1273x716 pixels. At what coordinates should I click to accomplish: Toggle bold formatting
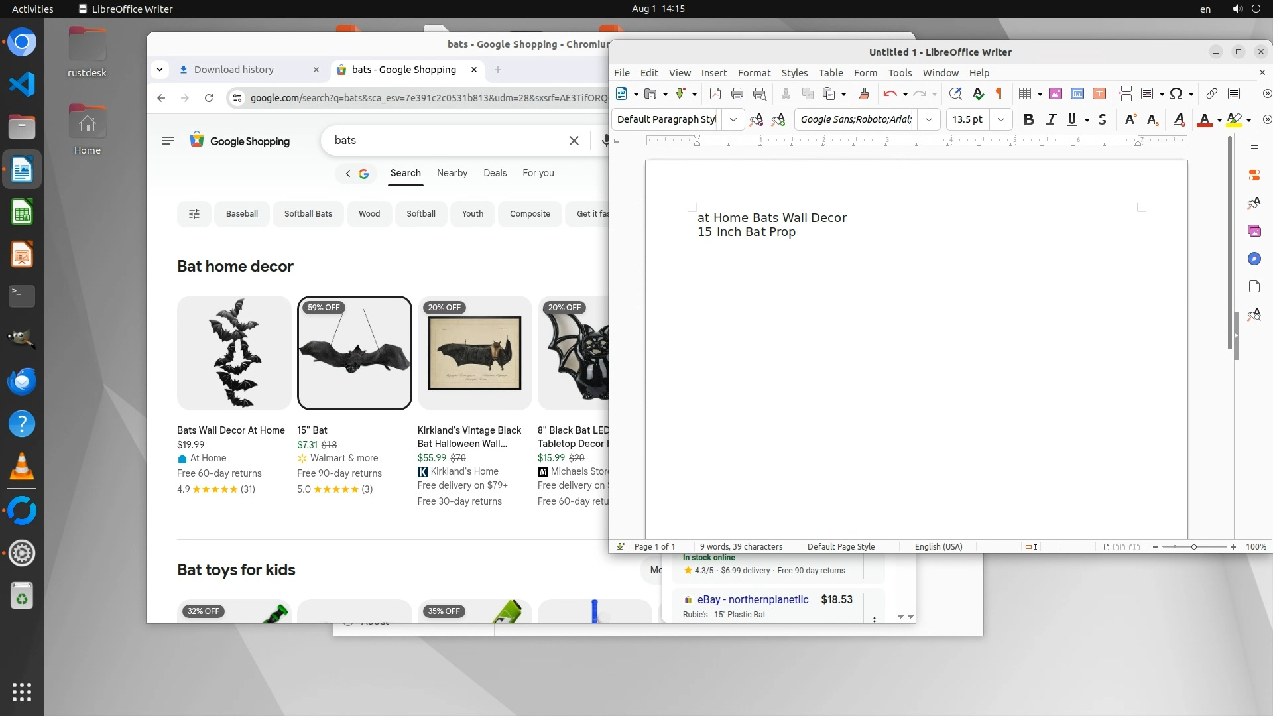point(1028,120)
